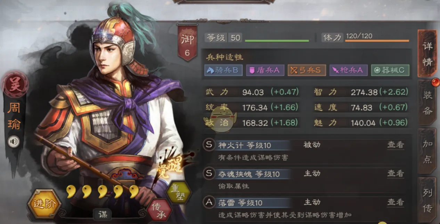Screen dimensions: 440x224
Task: Switch to the 装备 tab
Action: click(x=427, y=103)
